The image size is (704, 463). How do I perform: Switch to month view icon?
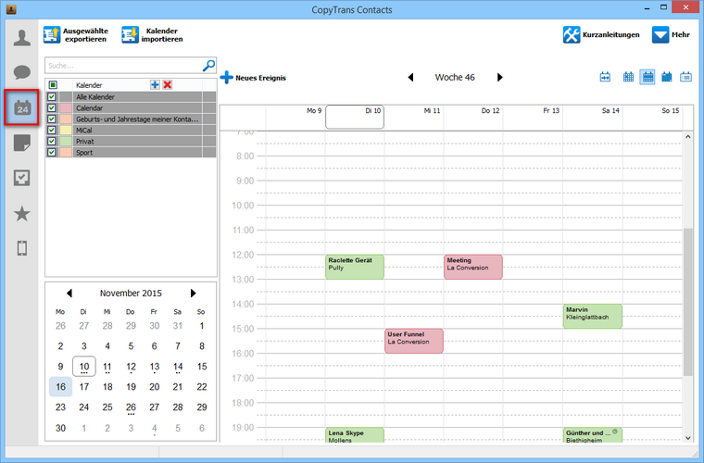click(x=667, y=77)
